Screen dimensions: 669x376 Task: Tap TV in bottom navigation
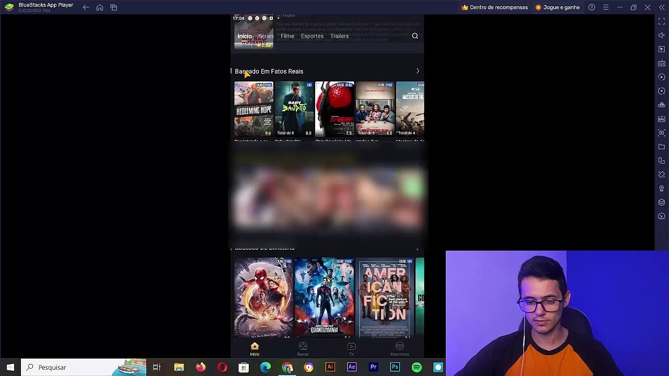(x=351, y=349)
